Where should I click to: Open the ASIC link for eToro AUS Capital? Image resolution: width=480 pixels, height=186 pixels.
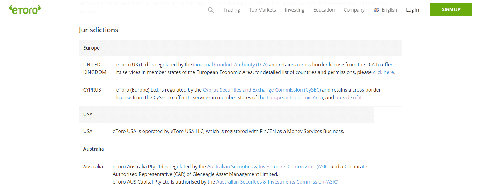click(x=277, y=182)
